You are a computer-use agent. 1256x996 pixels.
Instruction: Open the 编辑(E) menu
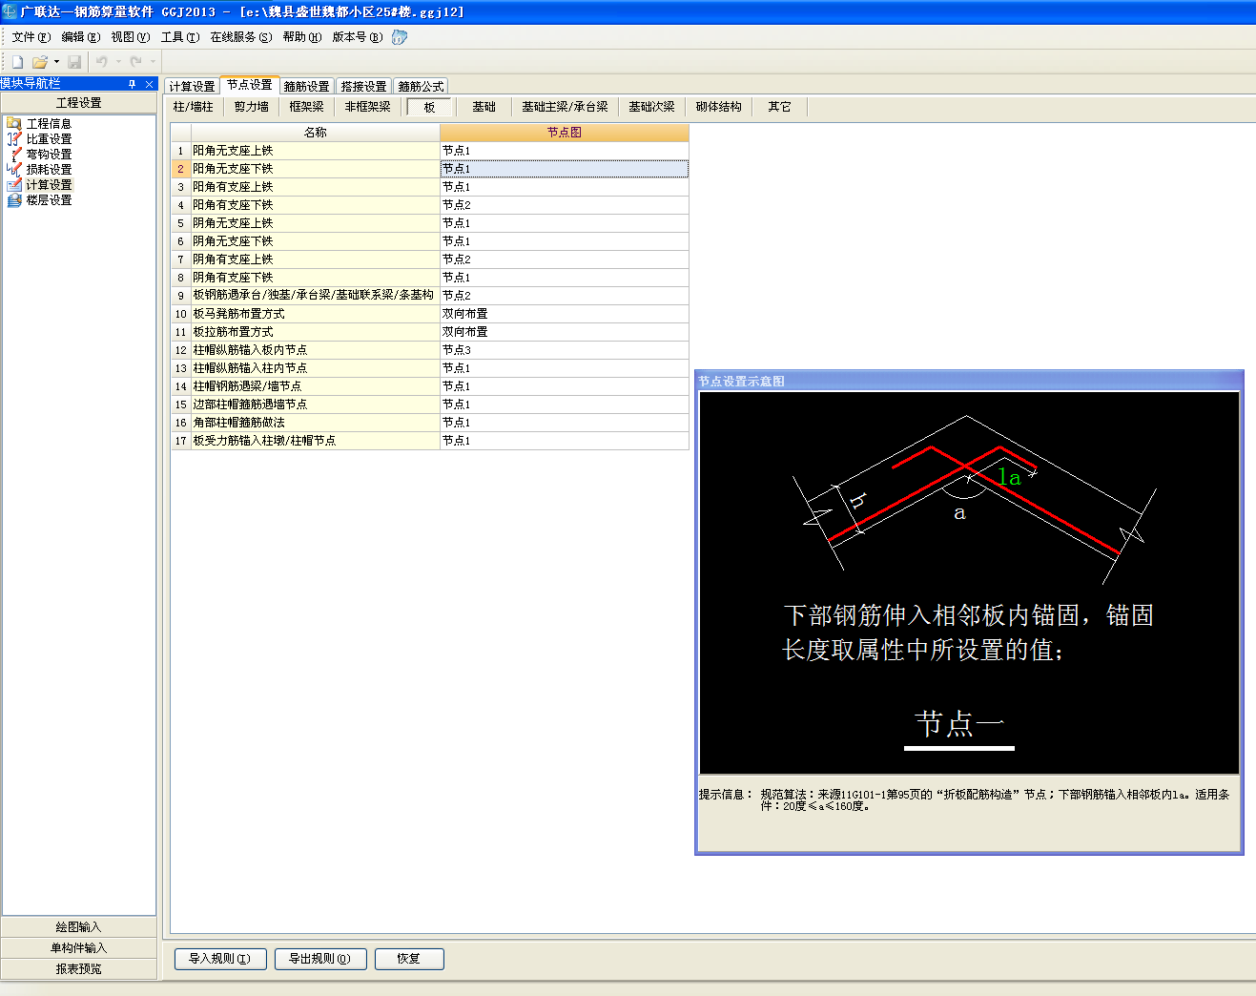tap(81, 37)
